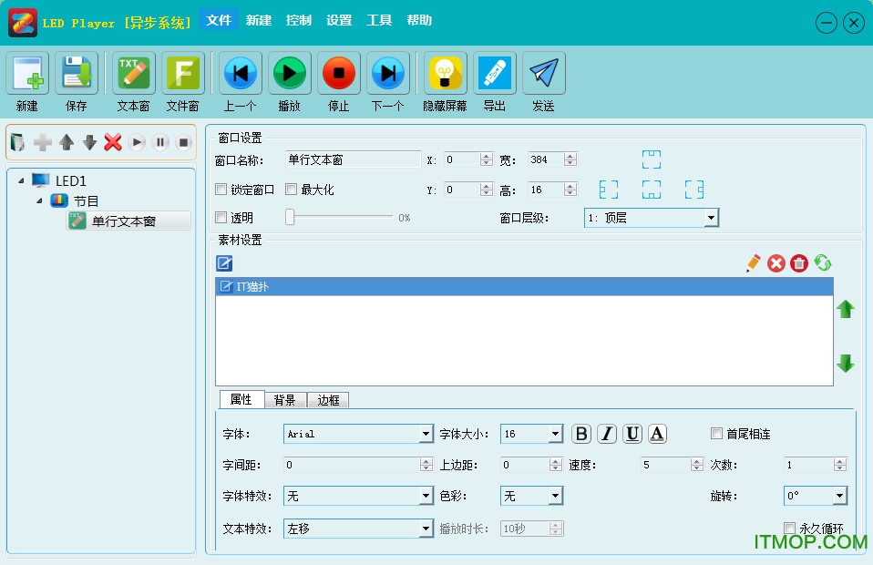
Task: Click the transparency slider handle
Action: pos(290,217)
